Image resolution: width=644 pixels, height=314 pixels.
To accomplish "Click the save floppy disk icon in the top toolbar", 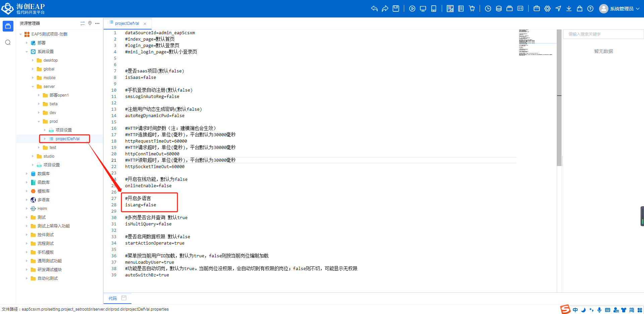I will coord(396,9).
